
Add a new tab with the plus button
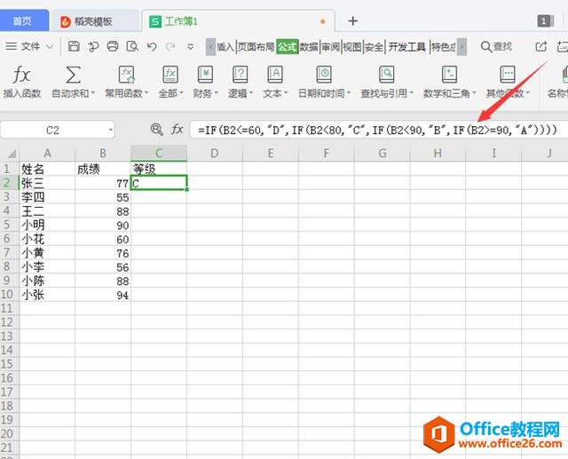coord(352,21)
